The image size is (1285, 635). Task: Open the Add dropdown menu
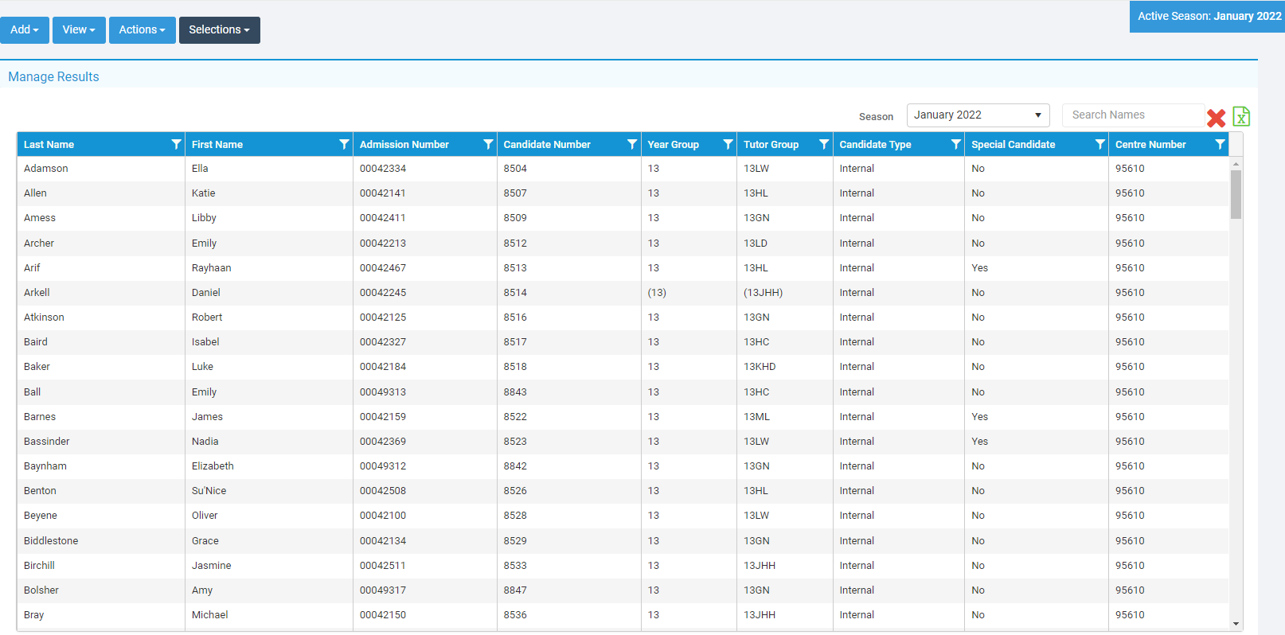tap(25, 30)
